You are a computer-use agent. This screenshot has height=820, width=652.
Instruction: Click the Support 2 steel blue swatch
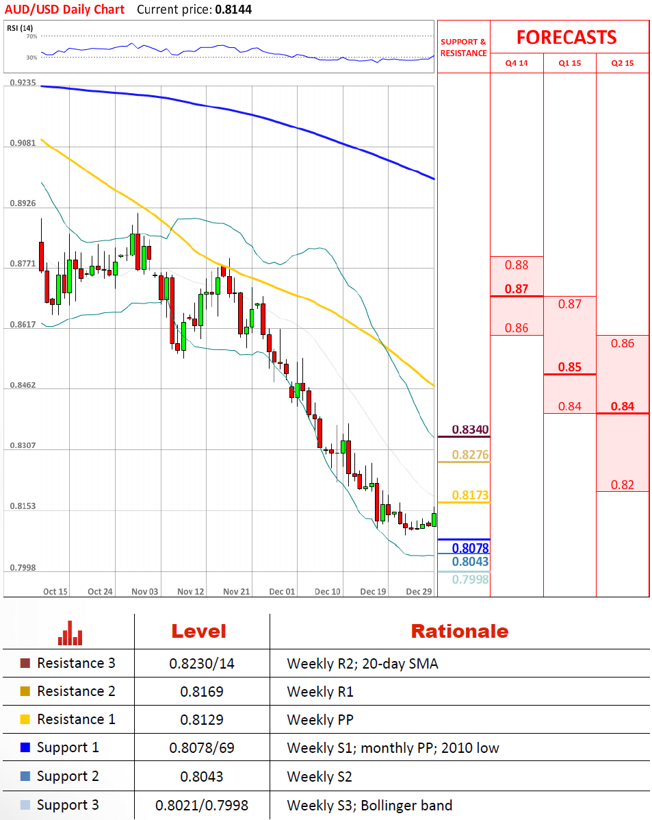(x=25, y=776)
